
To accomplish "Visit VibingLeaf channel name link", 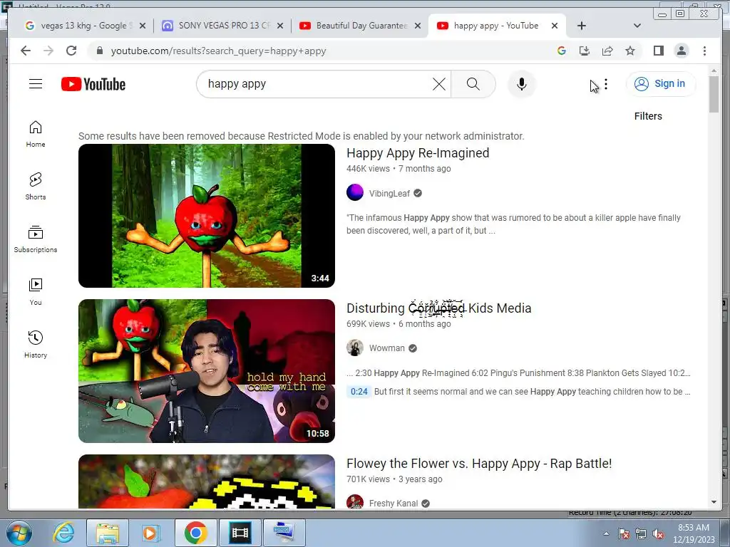I will point(389,194).
